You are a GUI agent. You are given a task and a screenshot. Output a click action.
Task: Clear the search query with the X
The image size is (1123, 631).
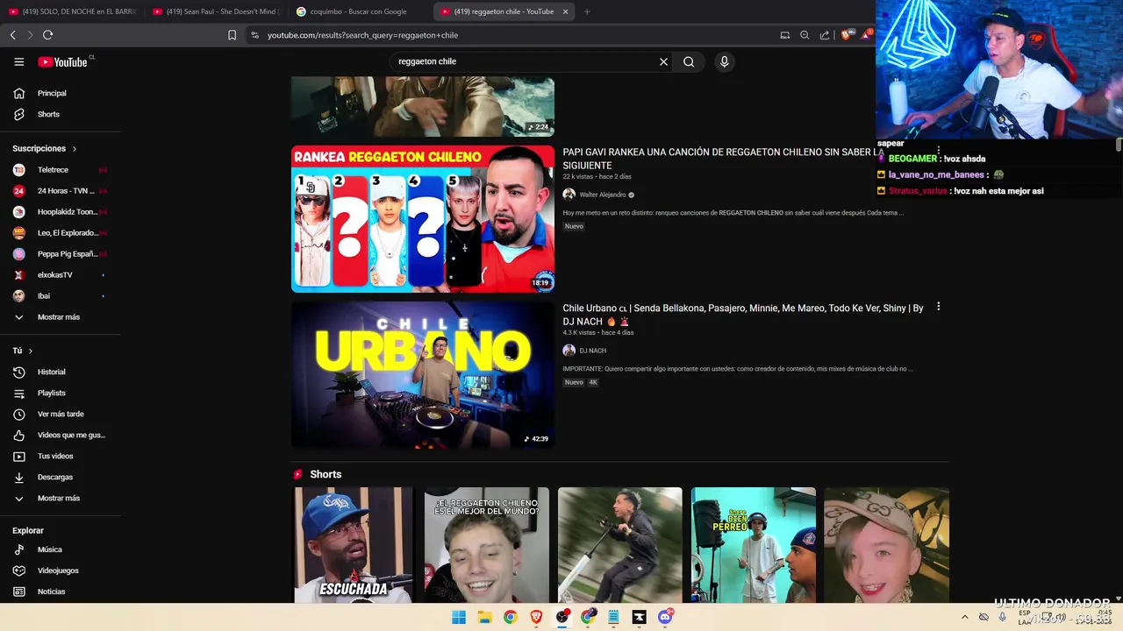663,61
